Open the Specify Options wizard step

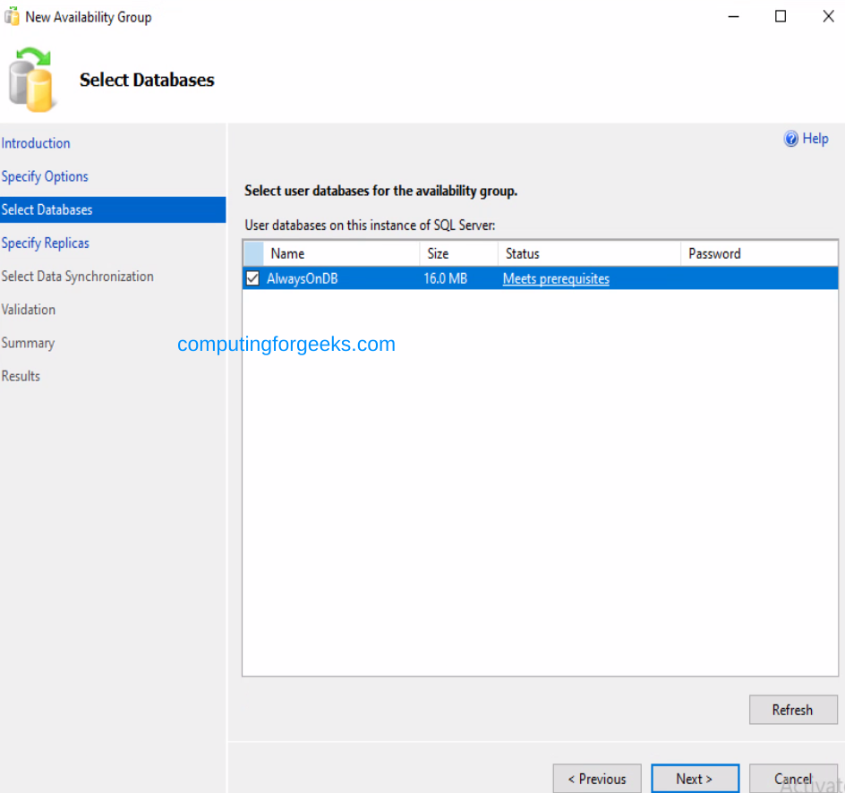45,176
